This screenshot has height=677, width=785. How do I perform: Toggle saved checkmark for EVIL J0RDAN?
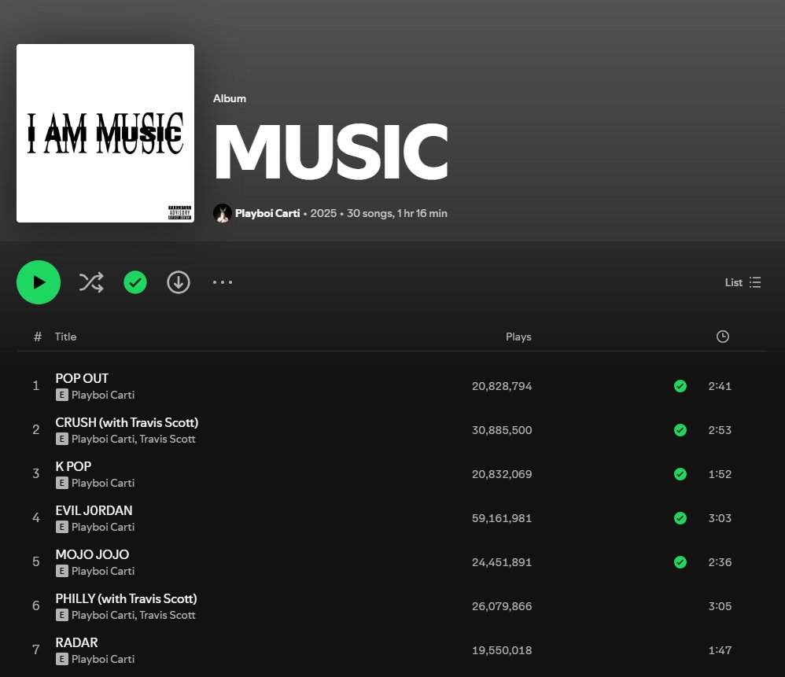[x=680, y=518]
